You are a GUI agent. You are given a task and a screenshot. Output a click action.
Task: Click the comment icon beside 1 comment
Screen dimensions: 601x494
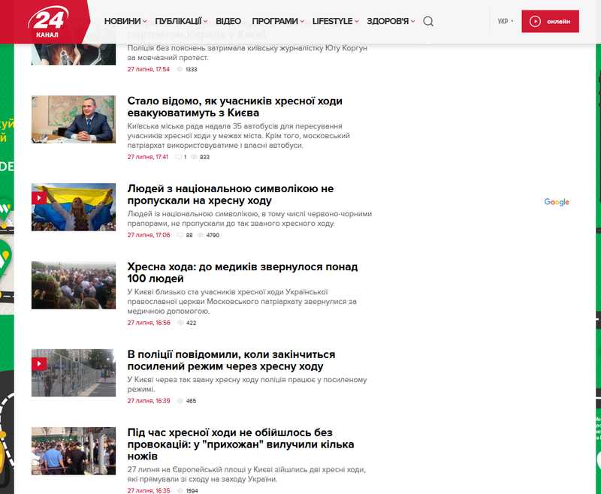[x=178, y=157]
